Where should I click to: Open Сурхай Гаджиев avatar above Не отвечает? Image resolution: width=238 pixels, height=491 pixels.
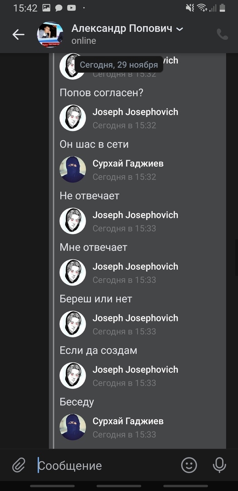pos(73,170)
